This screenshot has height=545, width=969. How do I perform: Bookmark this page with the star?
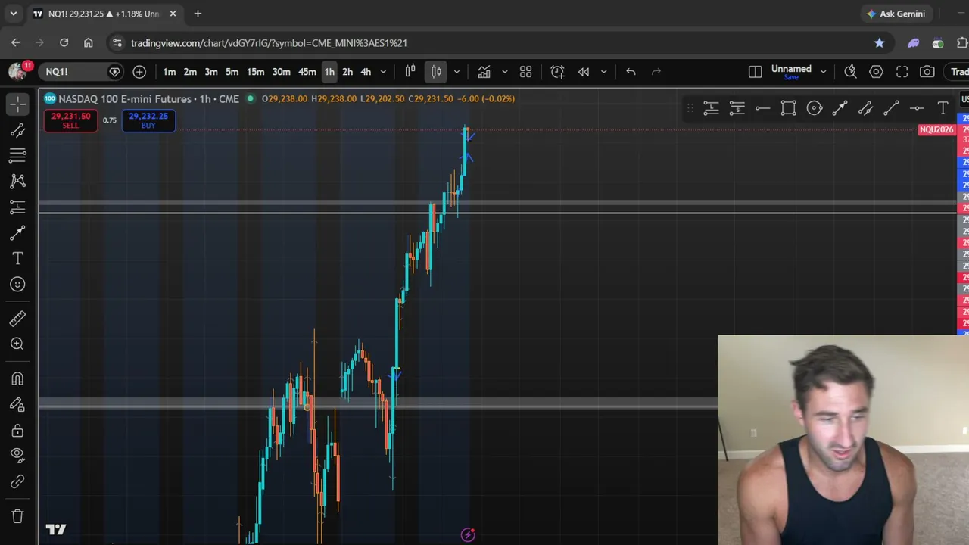880,43
